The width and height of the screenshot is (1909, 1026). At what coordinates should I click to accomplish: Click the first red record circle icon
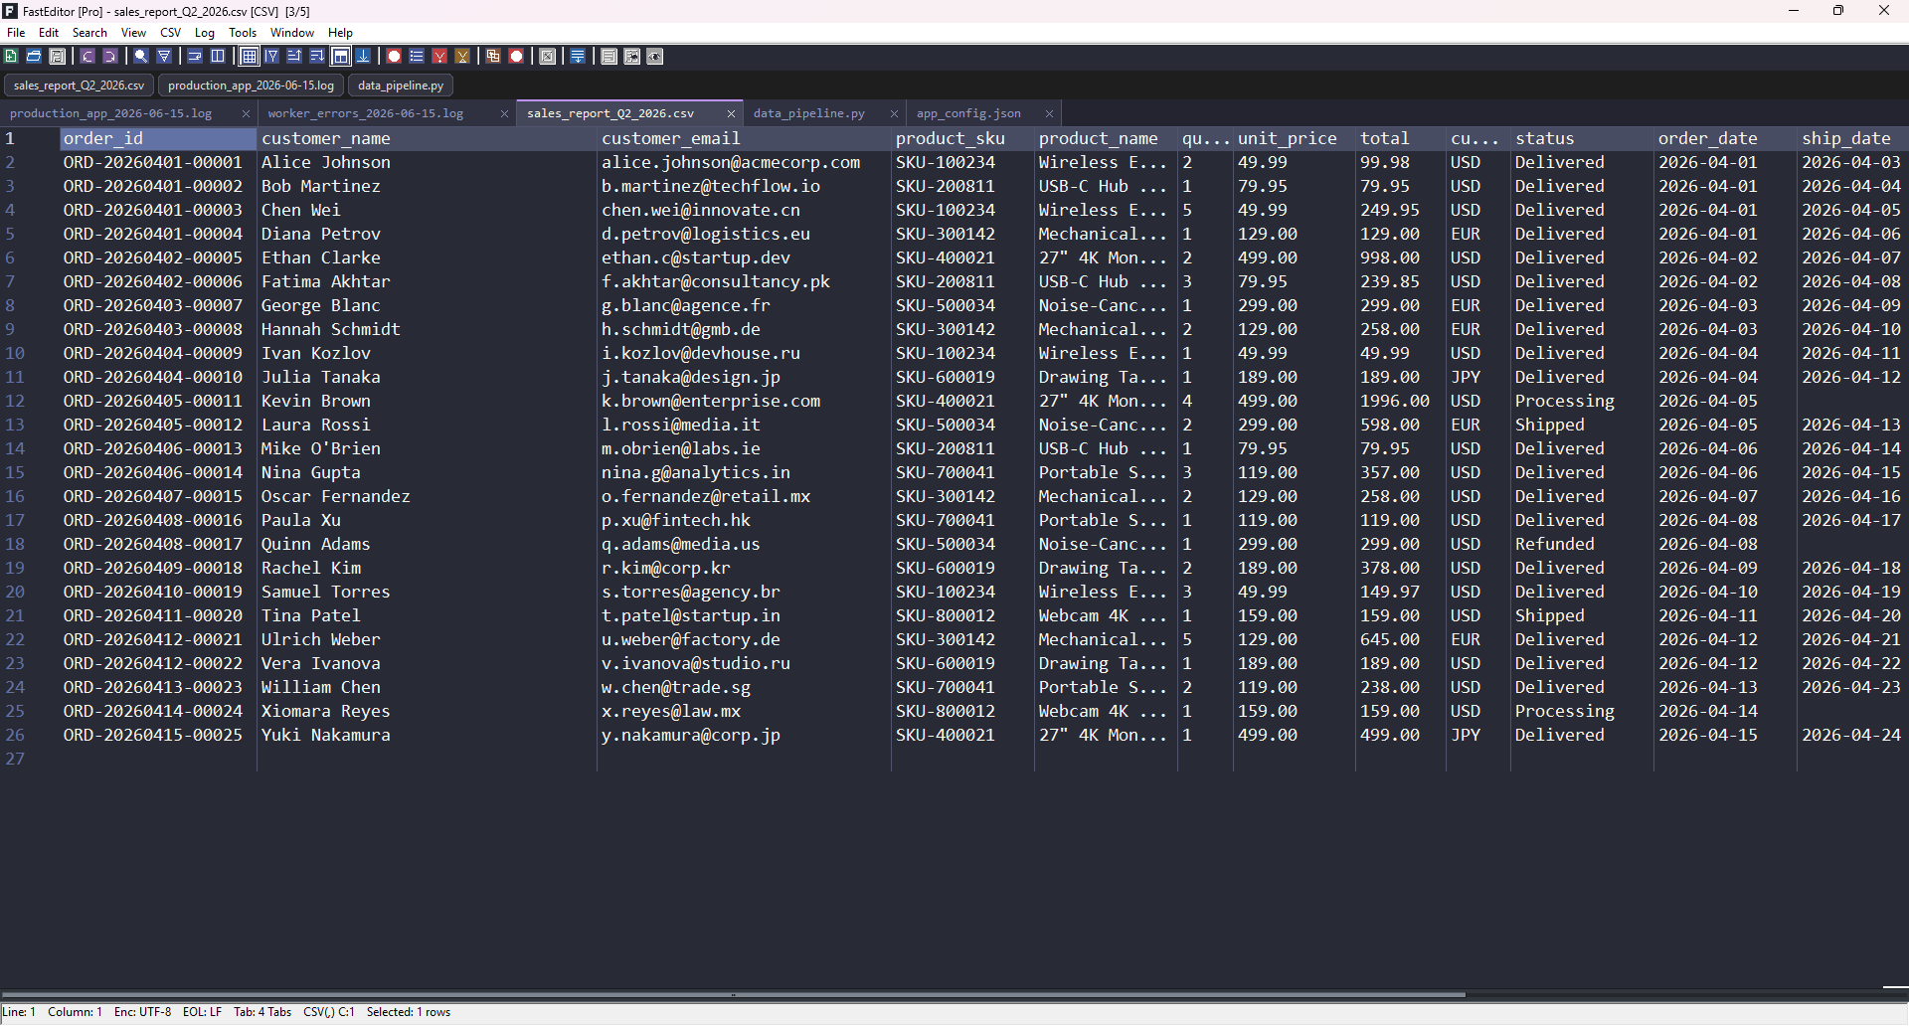coord(394,57)
